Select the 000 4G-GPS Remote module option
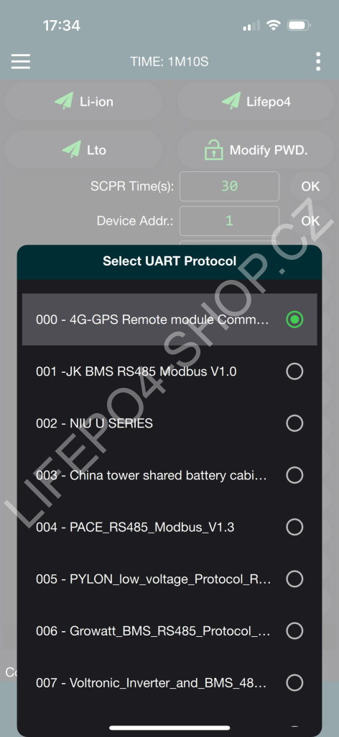 (x=169, y=320)
